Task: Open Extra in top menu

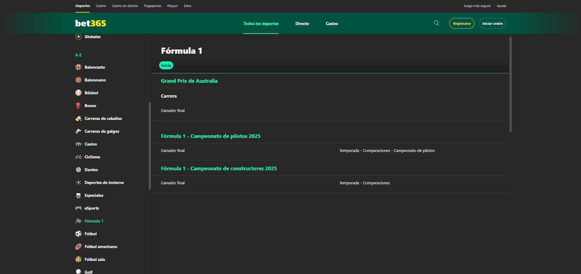Action: click(x=188, y=6)
